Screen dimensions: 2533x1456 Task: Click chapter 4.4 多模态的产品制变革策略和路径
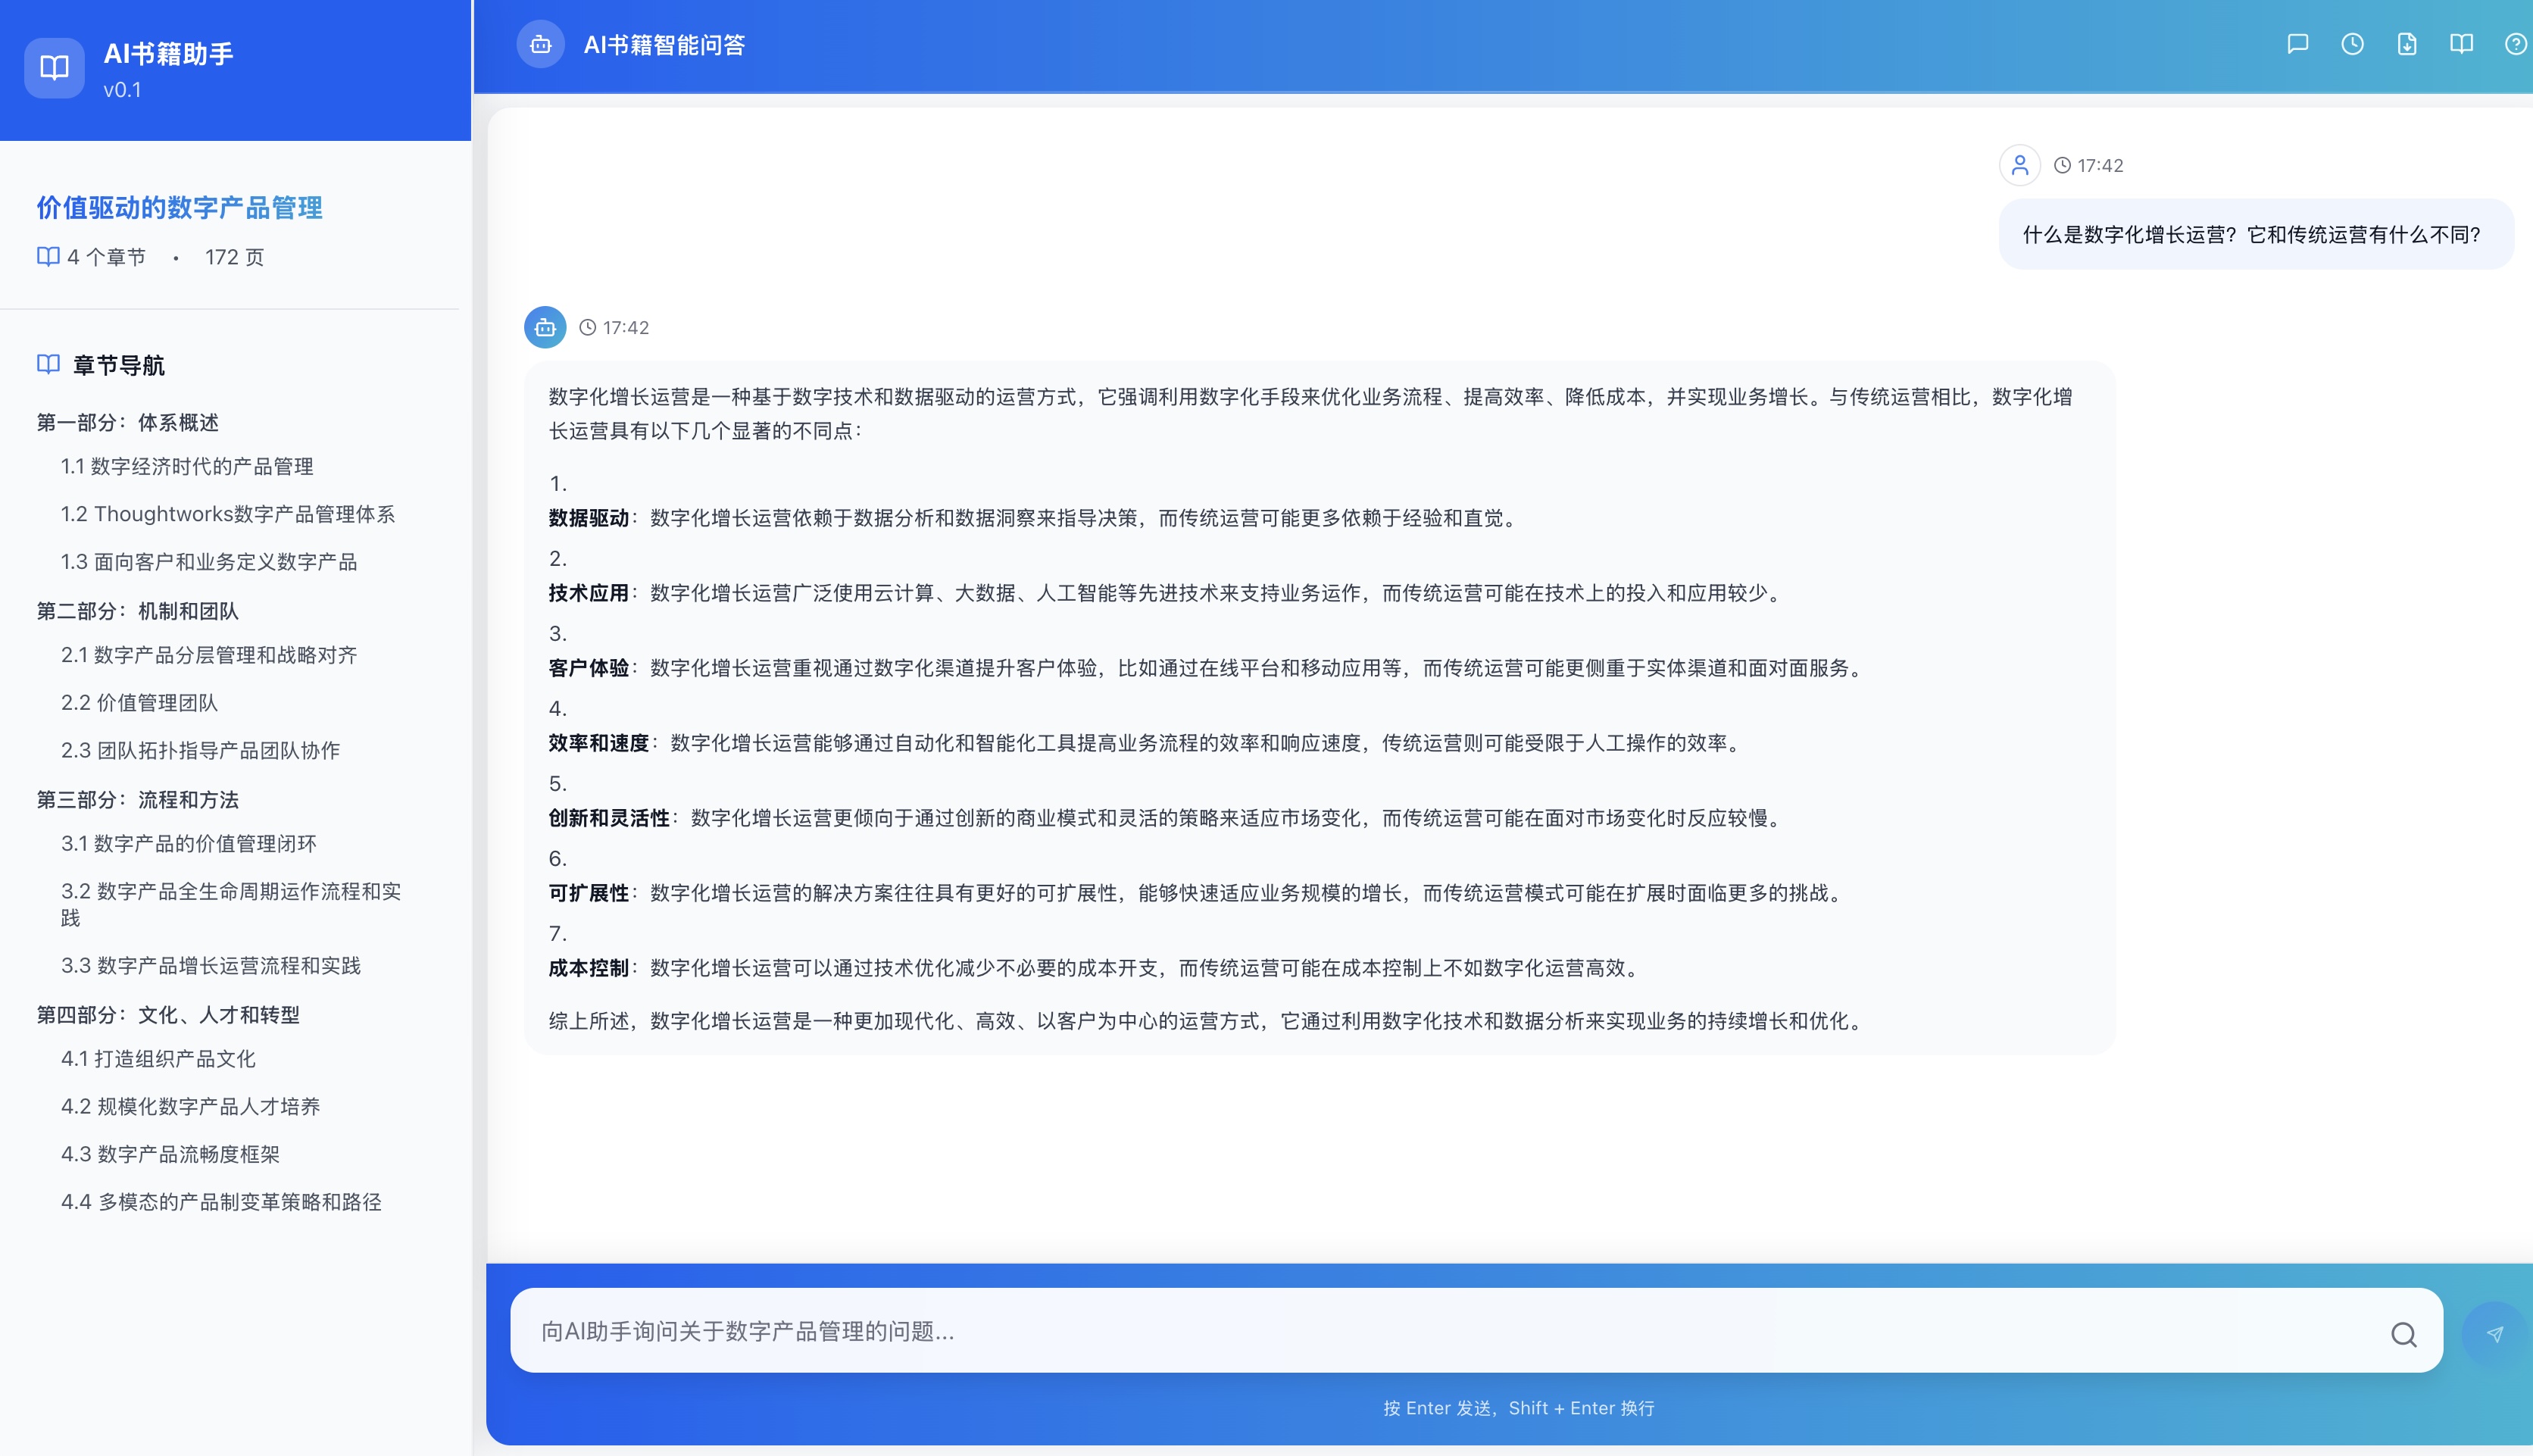[221, 1202]
